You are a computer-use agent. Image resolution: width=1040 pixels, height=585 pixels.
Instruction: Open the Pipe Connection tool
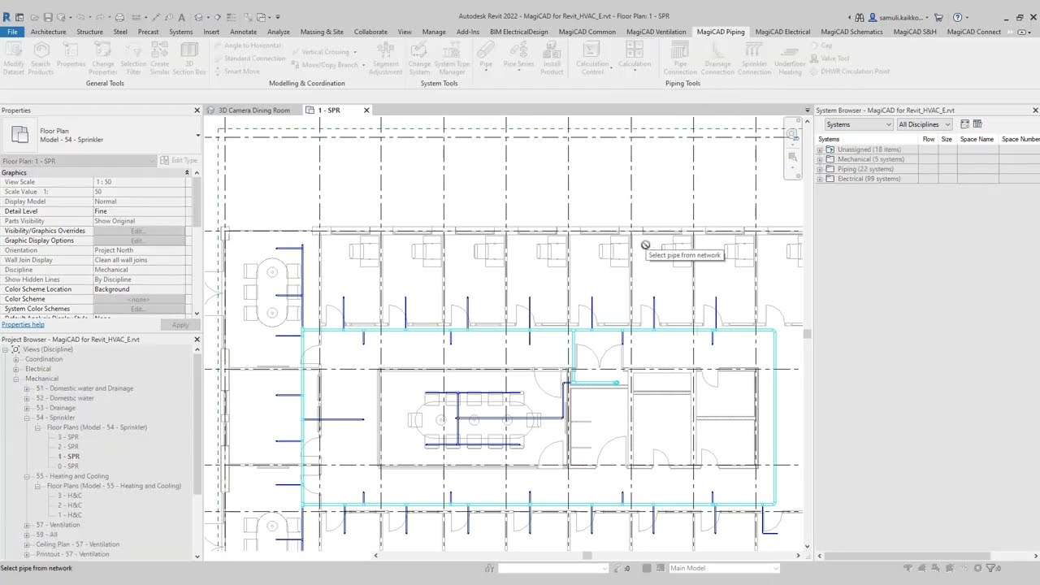680,58
